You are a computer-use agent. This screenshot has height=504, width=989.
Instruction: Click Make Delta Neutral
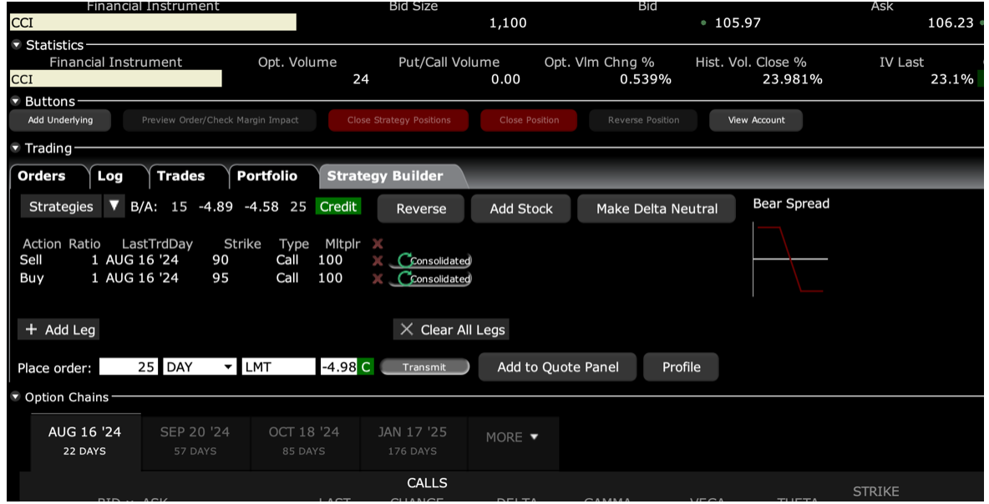click(x=657, y=209)
